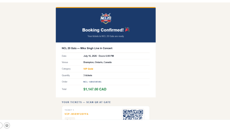
Task: Click the TICKET 1 label
Action: tap(69, 110)
